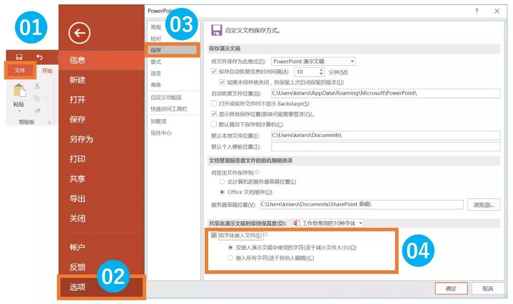
Task: Click the info icon beside 将字体嵌入文件
Action: [x=266, y=235]
